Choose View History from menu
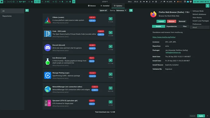210x118 pixels. pos(197,18)
